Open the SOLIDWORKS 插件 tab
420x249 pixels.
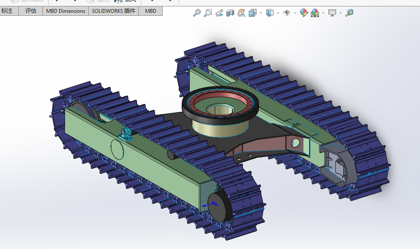pyautogui.click(x=113, y=11)
